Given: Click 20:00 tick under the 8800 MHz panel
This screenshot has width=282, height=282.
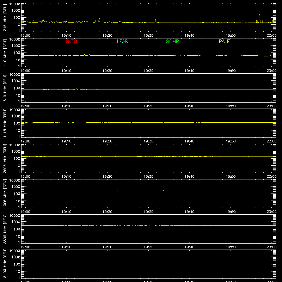Looking at the screenshot, I should coord(271,247).
